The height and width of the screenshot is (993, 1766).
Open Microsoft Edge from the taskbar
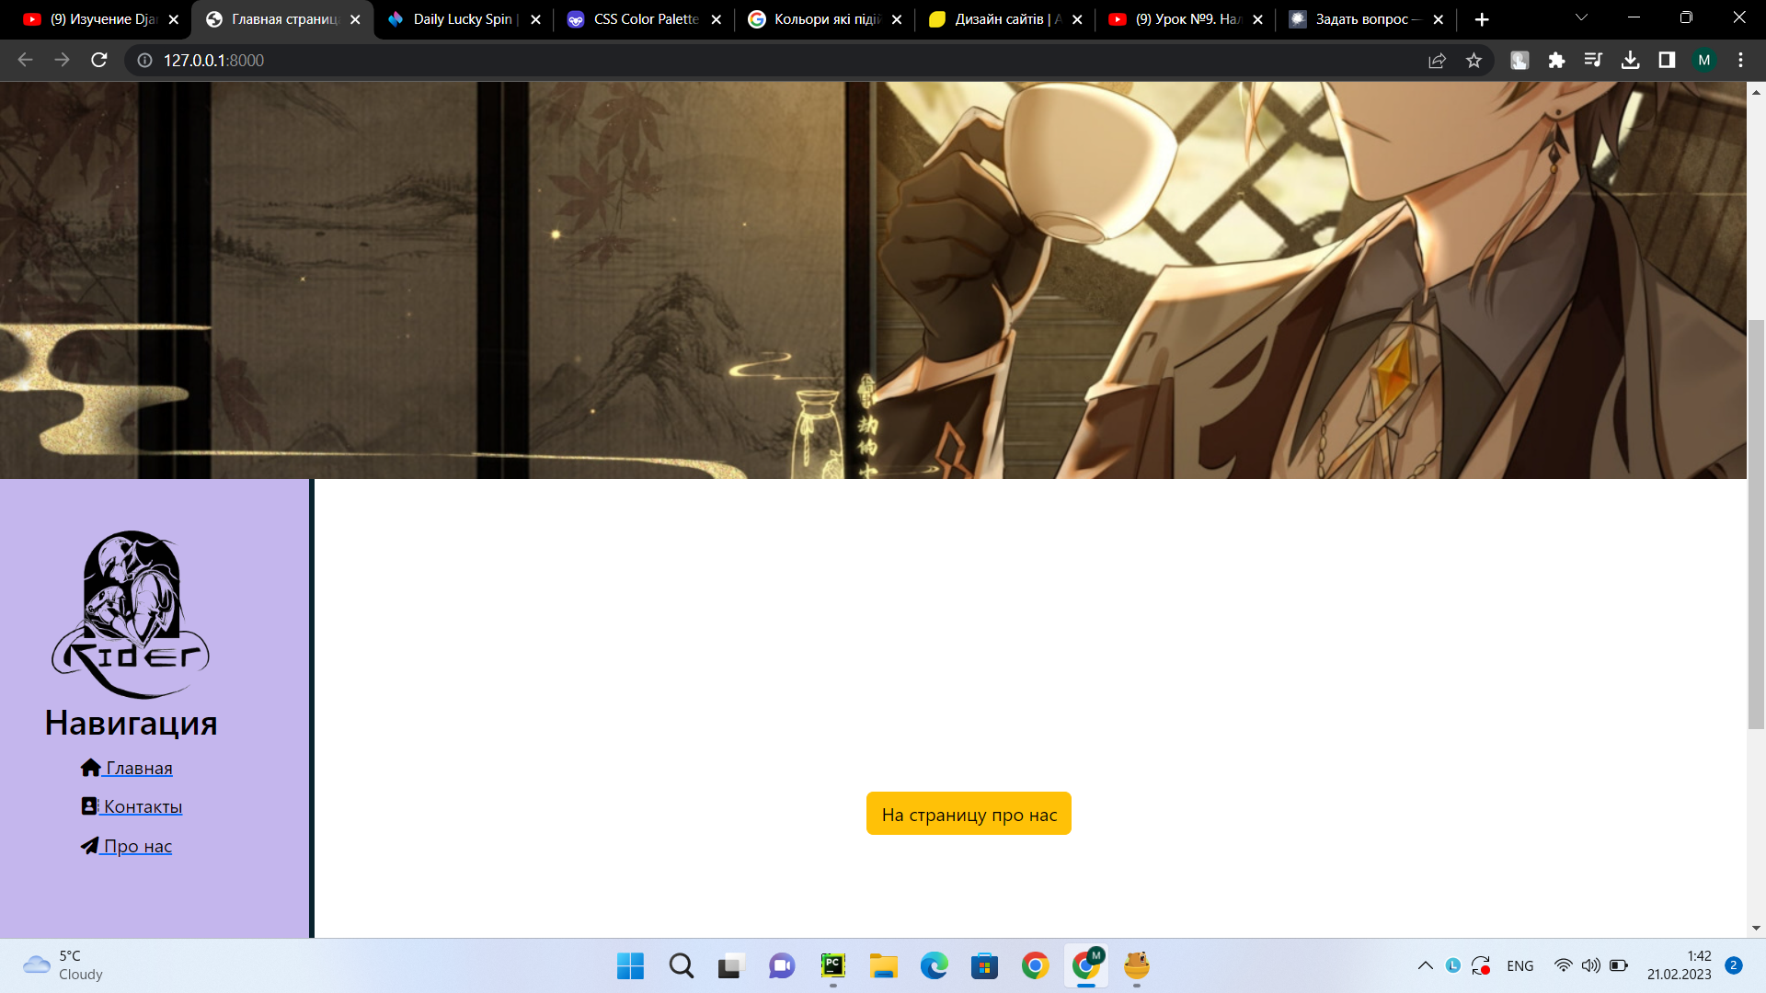point(934,965)
